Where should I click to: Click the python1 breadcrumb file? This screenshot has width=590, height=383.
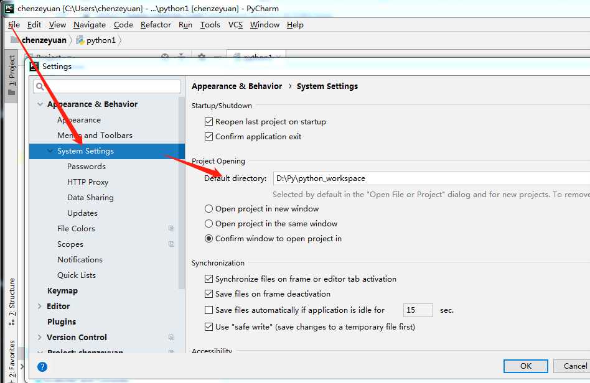coord(96,40)
